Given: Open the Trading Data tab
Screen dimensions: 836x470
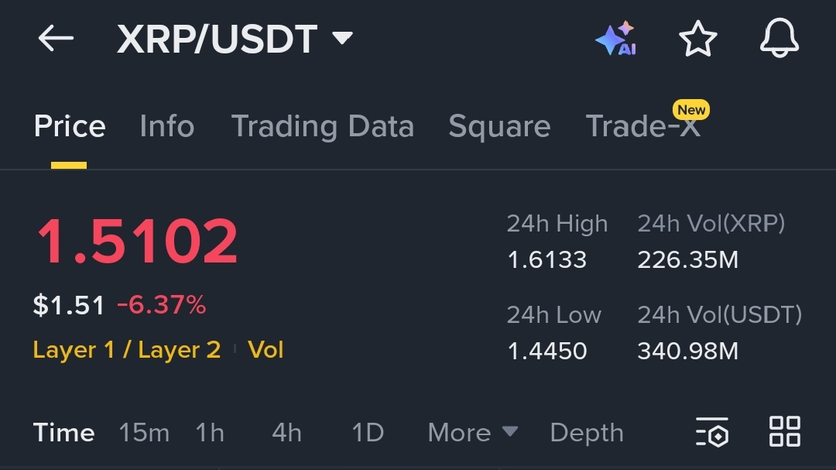Looking at the screenshot, I should (322, 126).
